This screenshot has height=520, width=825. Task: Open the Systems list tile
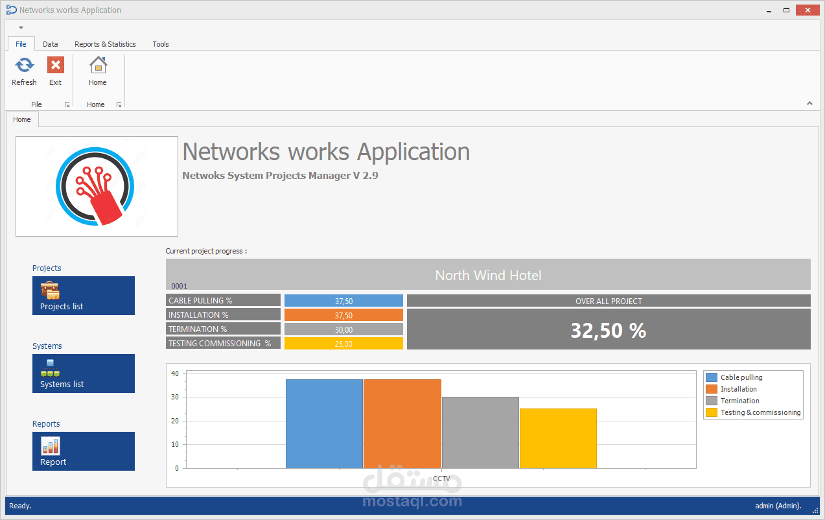[x=84, y=373]
